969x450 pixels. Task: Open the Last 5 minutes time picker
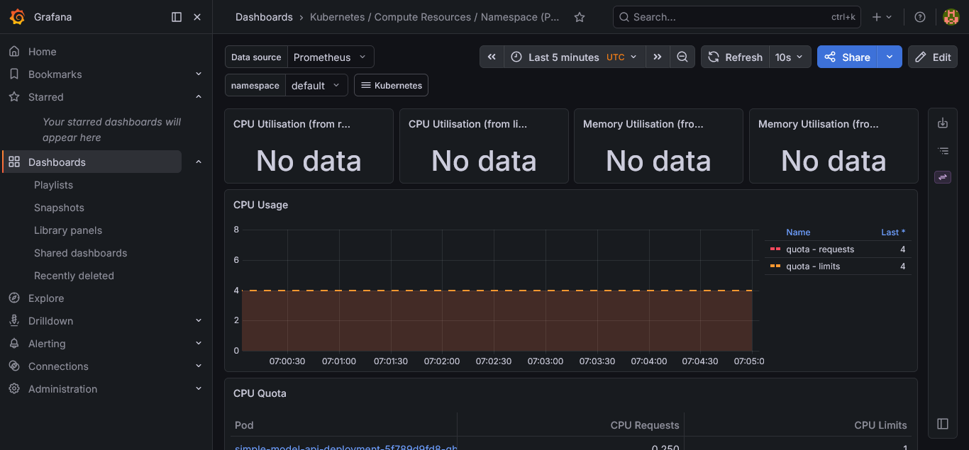pyautogui.click(x=575, y=57)
